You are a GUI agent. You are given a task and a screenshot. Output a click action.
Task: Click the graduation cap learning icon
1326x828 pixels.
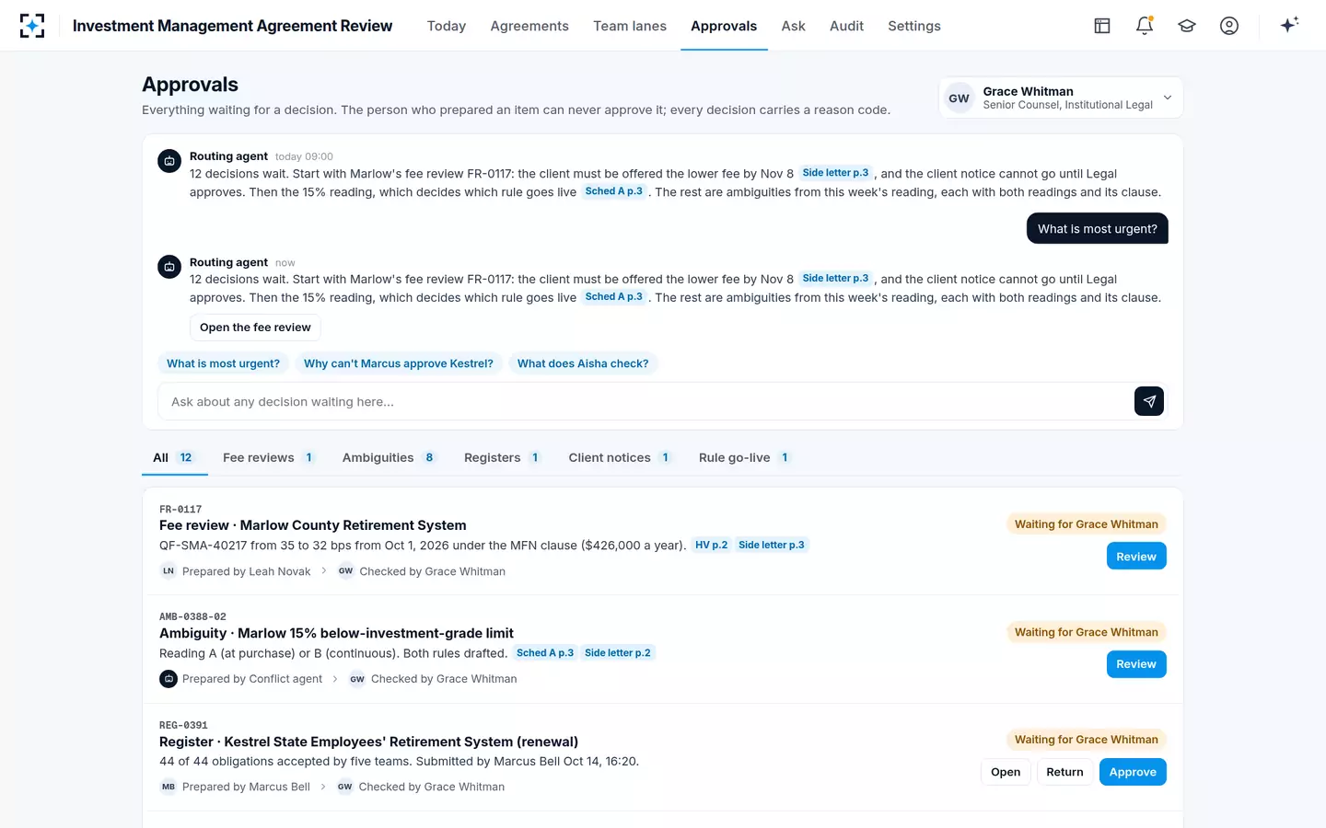(x=1187, y=26)
